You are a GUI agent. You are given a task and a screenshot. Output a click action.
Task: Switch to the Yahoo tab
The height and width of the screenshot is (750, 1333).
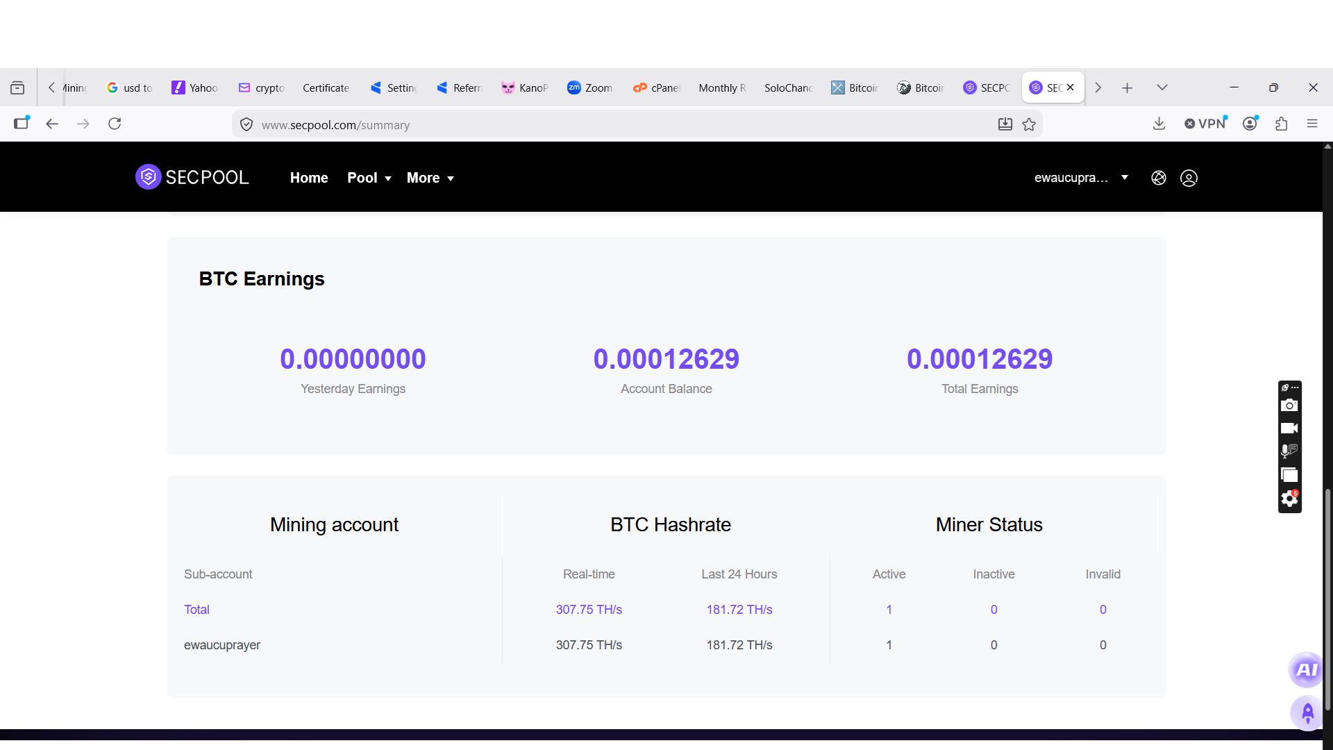click(x=195, y=87)
